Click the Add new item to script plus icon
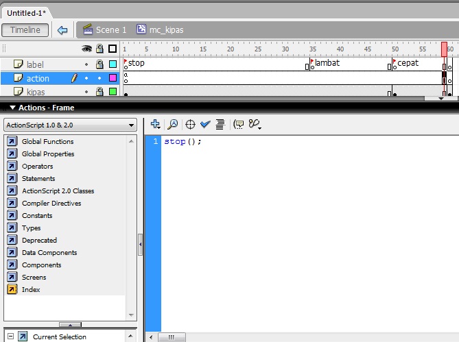 [156, 124]
